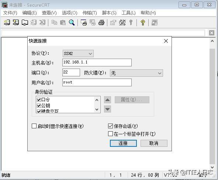The height and width of the screenshot is (180, 218).
Task: Click the 取消 cancel button
Action: [x=154, y=143]
